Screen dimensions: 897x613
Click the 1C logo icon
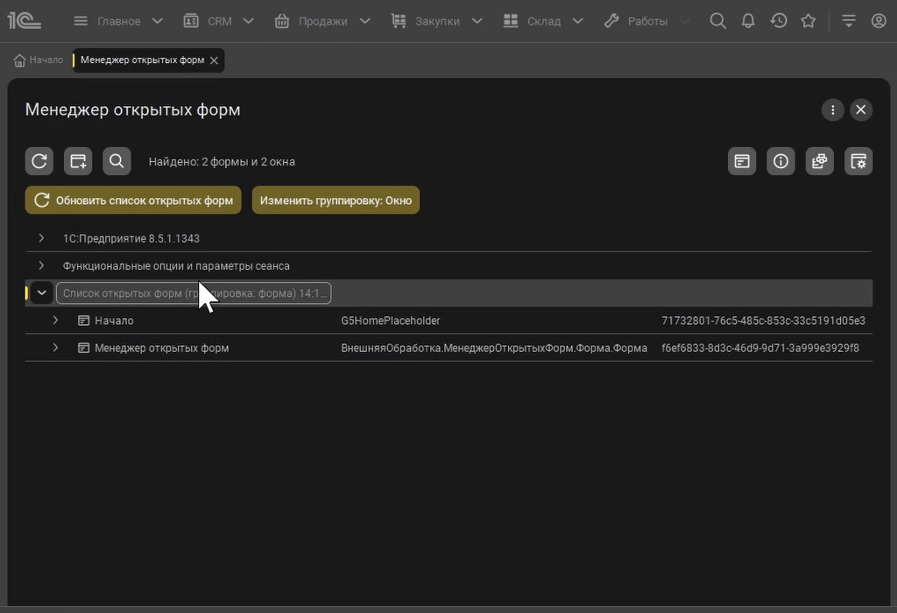(x=24, y=21)
